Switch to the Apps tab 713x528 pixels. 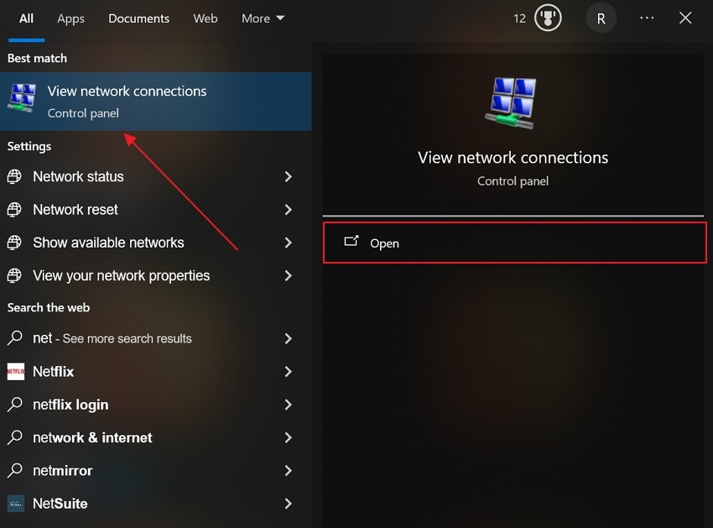(x=70, y=18)
